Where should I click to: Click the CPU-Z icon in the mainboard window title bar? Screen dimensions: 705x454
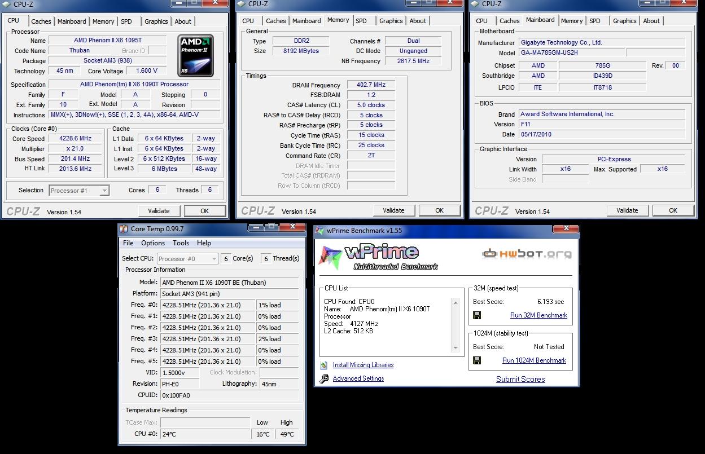click(x=475, y=4)
